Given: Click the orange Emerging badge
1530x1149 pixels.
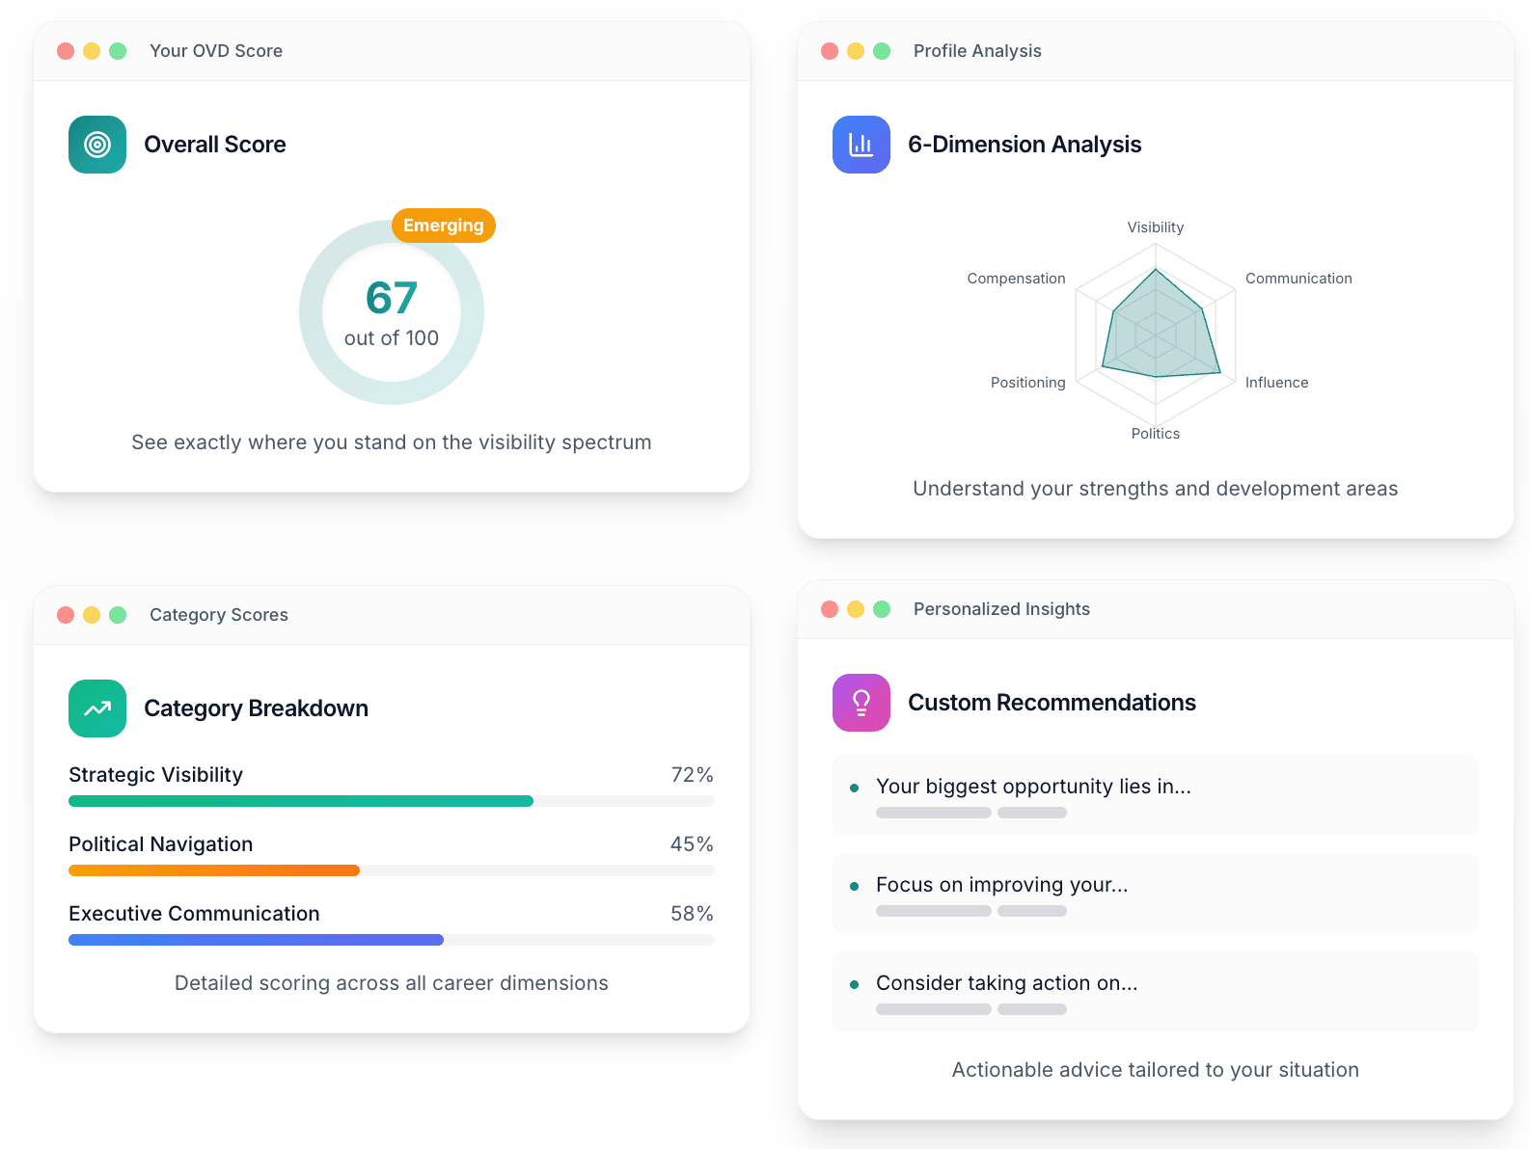Looking at the screenshot, I should pos(443,226).
